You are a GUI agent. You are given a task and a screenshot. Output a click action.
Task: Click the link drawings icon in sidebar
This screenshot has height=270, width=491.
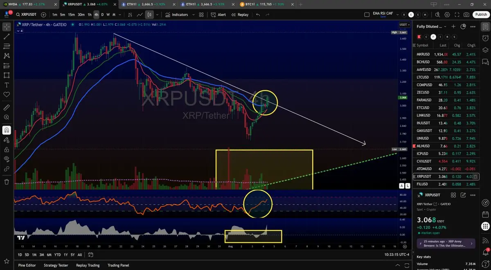7,168
